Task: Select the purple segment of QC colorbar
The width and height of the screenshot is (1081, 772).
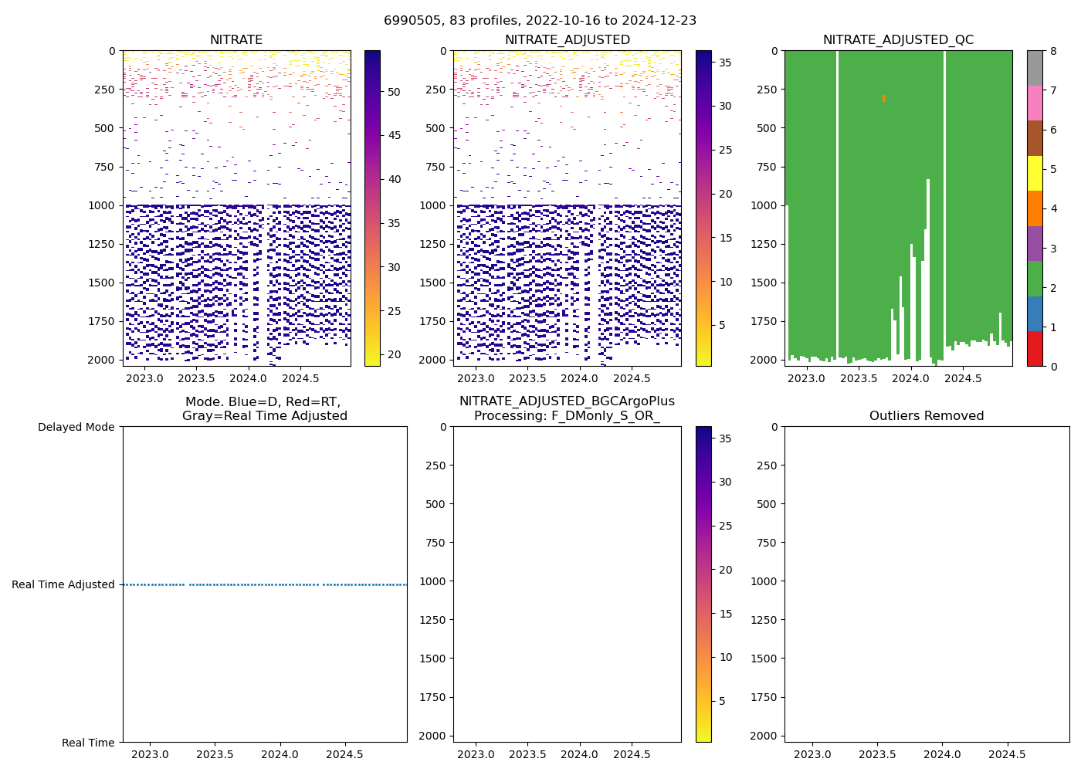Action: click(x=1035, y=243)
